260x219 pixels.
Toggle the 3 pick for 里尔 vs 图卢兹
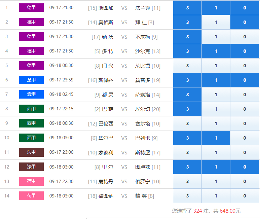click(187, 167)
